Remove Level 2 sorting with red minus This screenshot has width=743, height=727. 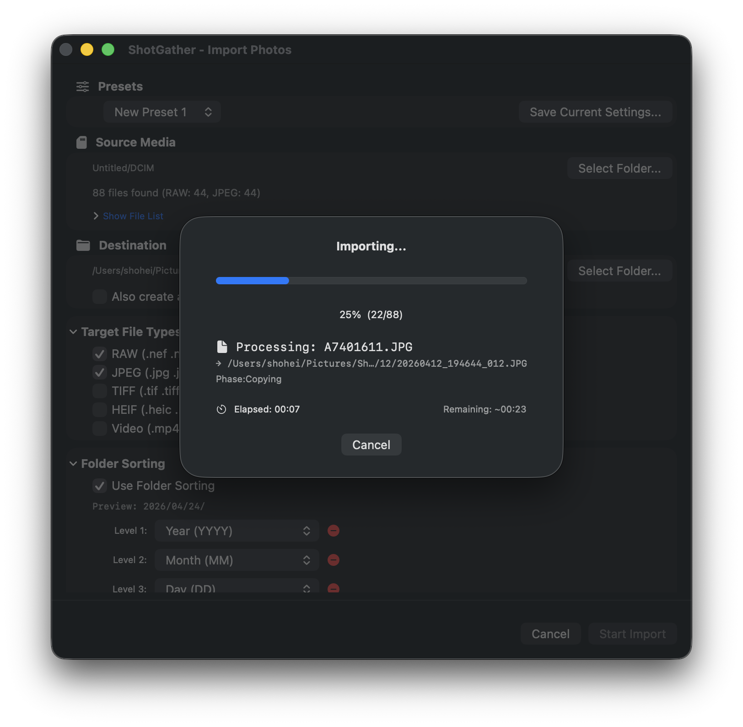[x=334, y=560]
